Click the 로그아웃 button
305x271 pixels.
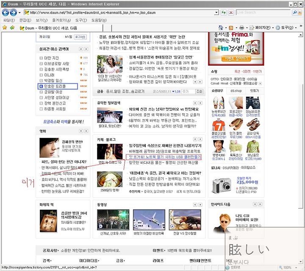click(x=80, y=37)
